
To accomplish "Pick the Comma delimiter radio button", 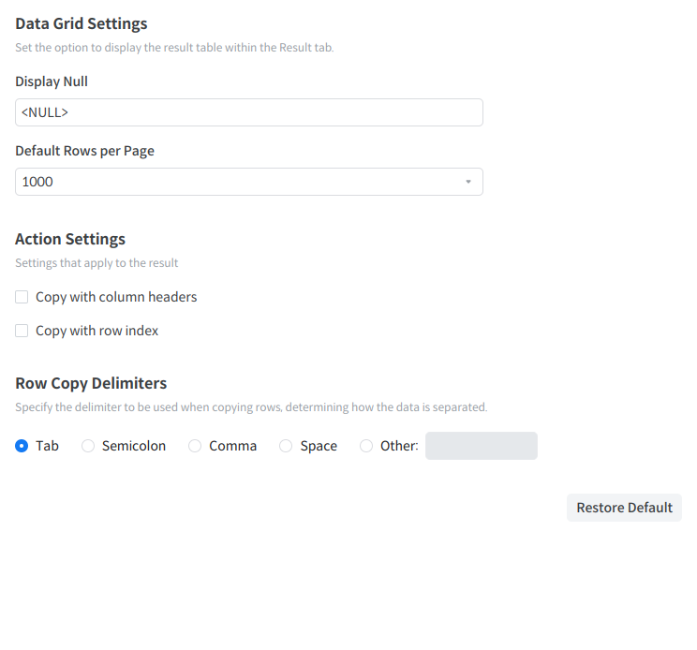I will pyautogui.click(x=195, y=446).
